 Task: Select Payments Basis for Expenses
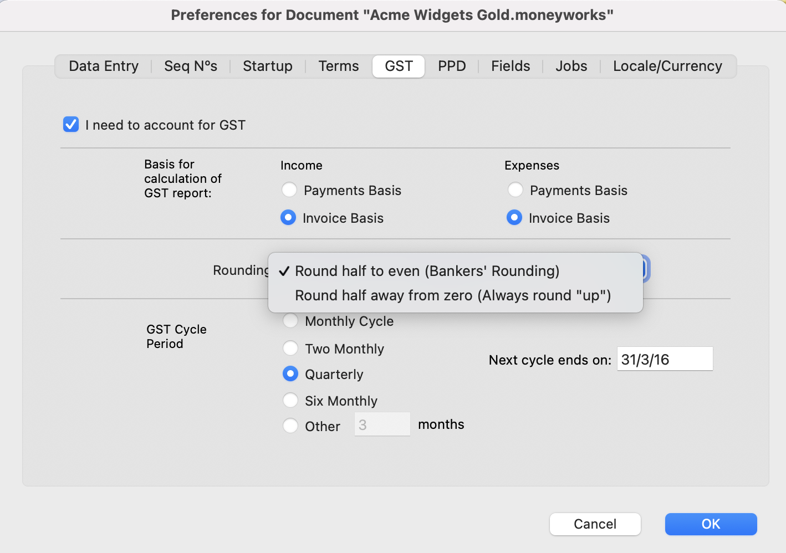pyautogui.click(x=515, y=190)
